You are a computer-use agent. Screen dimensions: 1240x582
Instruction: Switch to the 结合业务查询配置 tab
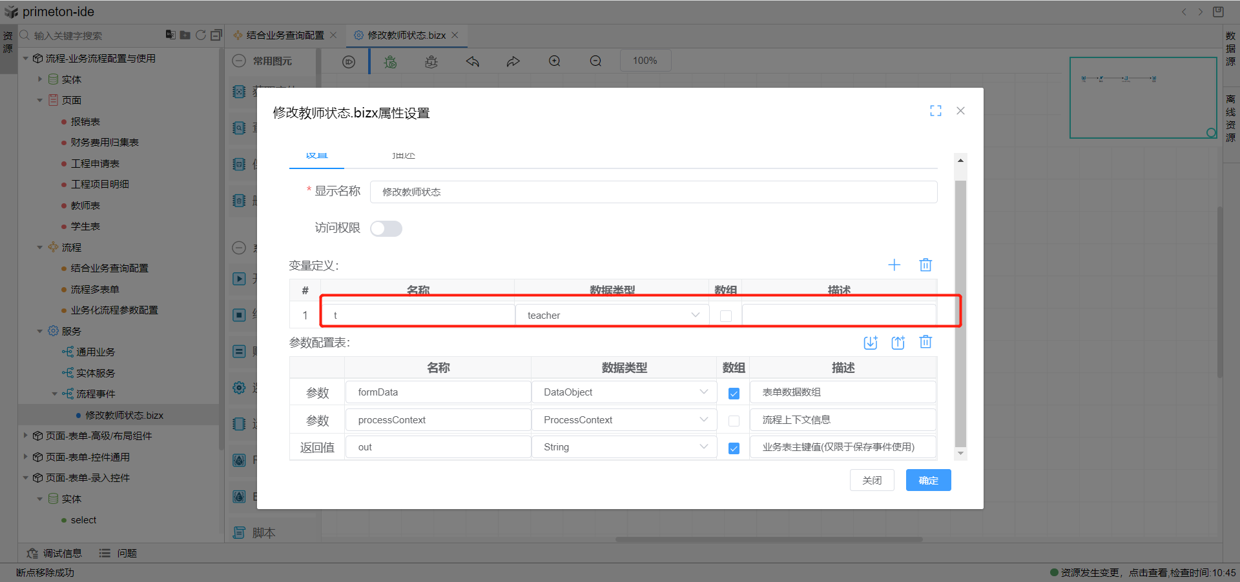pyautogui.click(x=285, y=35)
